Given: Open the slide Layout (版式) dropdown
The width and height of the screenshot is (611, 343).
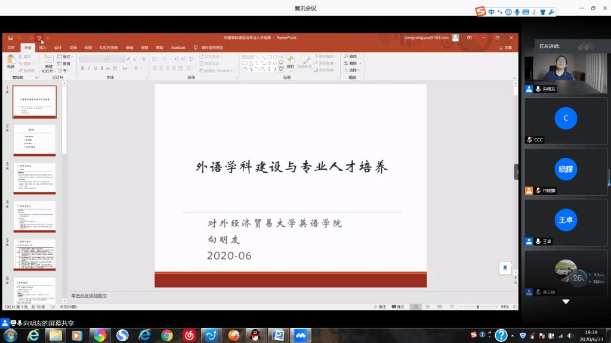Looking at the screenshot, I should 65,57.
